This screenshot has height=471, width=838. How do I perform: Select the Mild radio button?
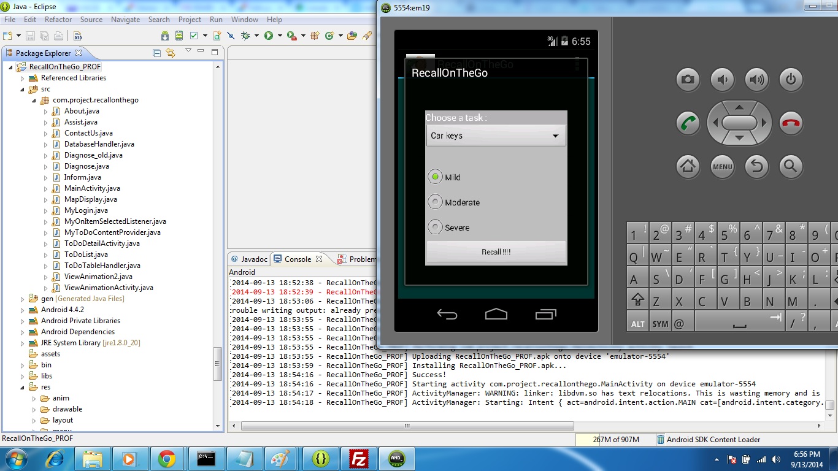(x=435, y=177)
